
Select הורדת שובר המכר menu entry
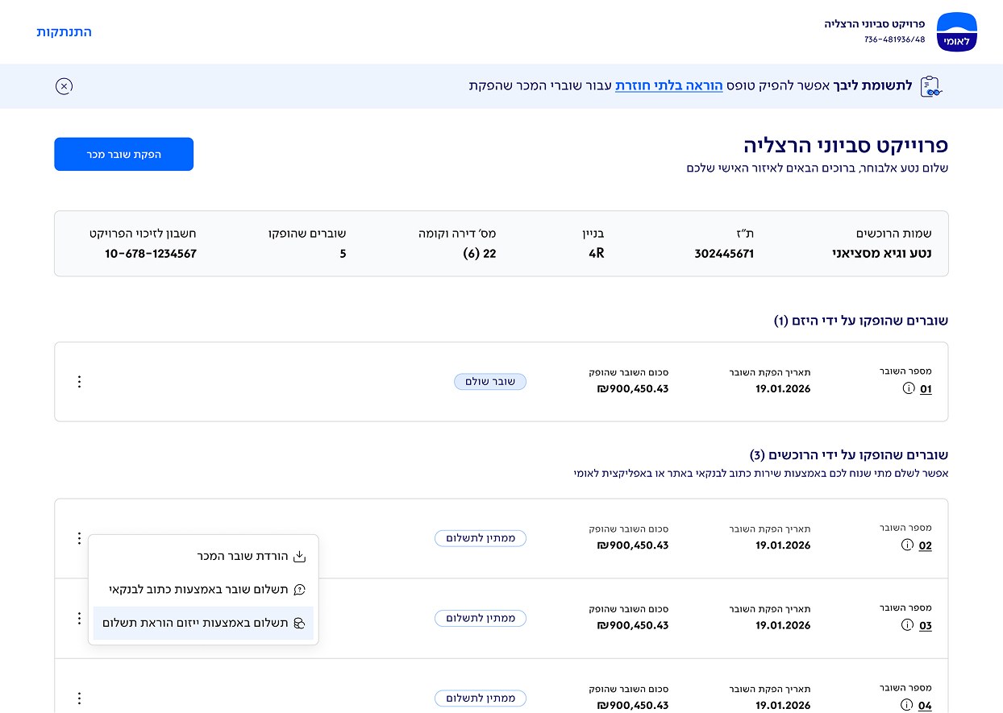[x=203, y=557]
